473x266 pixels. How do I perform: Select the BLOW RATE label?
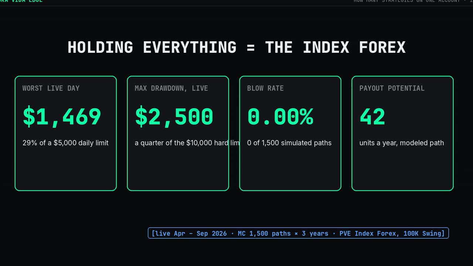(x=265, y=88)
